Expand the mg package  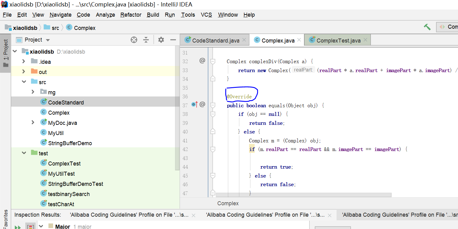click(33, 92)
